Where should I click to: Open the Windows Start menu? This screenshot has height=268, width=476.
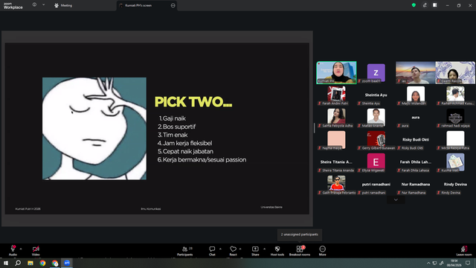(x=6, y=263)
